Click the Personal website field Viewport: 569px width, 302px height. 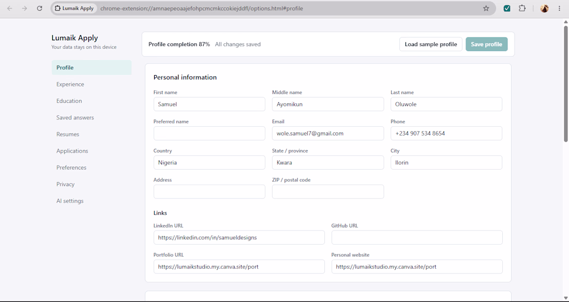point(417,266)
